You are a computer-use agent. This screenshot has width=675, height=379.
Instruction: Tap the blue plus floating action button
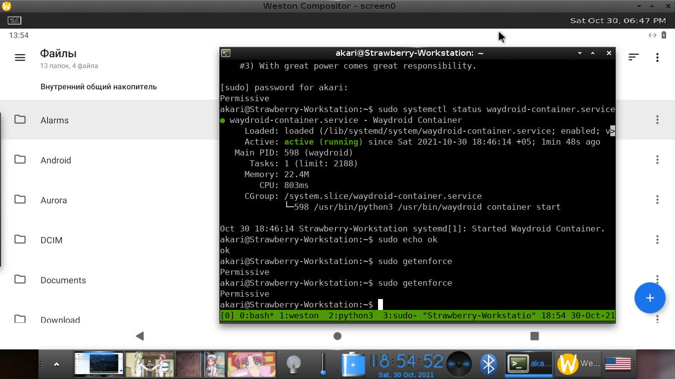click(x=650, y=298)
